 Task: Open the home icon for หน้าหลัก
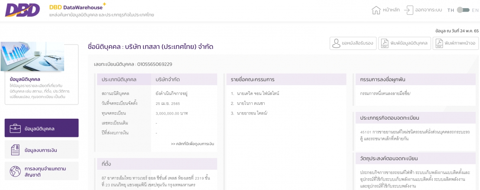pos(376,10)
